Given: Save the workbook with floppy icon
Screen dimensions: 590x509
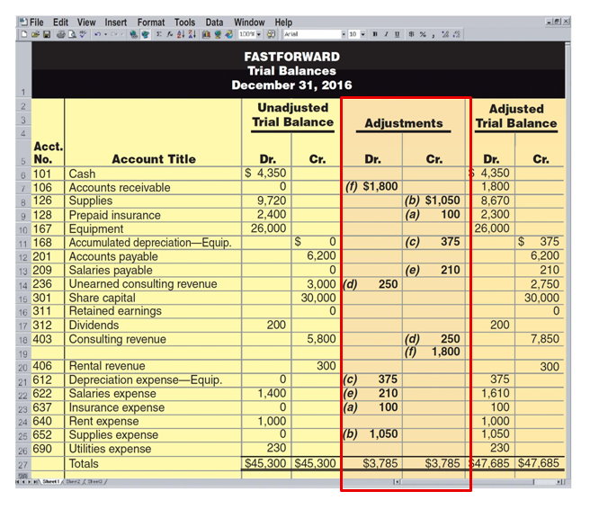Looking at the screenshot, I should (x=47, y=34).
